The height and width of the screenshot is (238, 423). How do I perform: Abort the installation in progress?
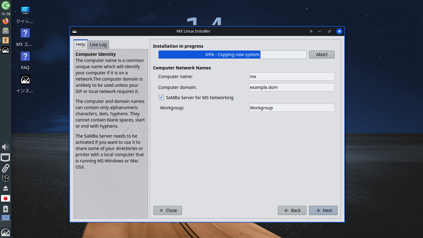click(x=322, y=55)
